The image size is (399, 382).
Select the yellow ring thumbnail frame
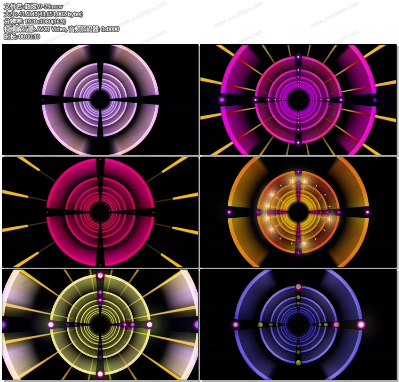tap(100, 325)
